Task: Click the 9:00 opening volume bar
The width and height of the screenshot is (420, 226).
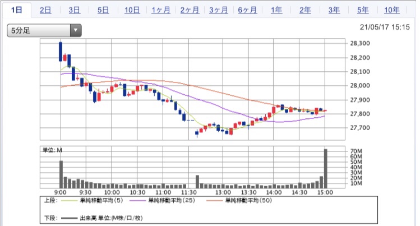Action: tap(61, 174)
